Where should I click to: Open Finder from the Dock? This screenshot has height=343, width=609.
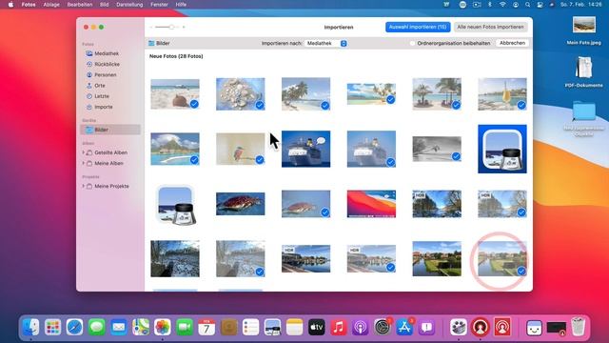click(x=30, y=327)
